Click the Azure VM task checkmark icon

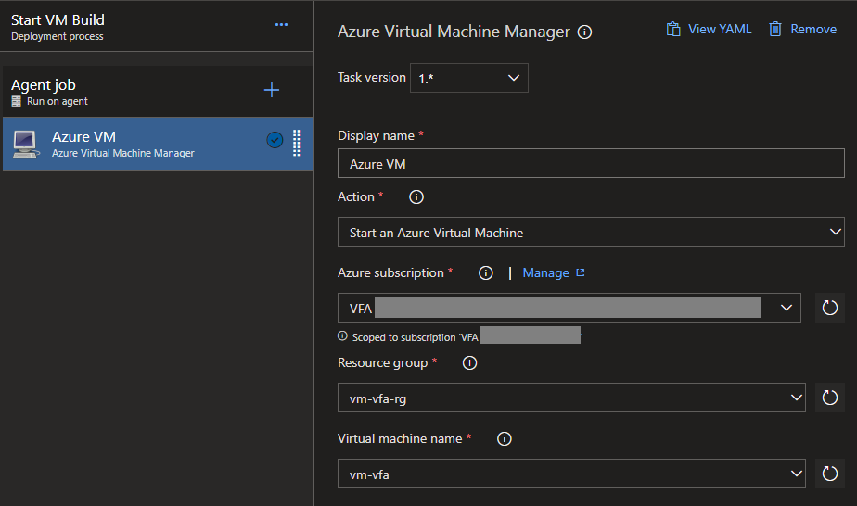[275, 140]
